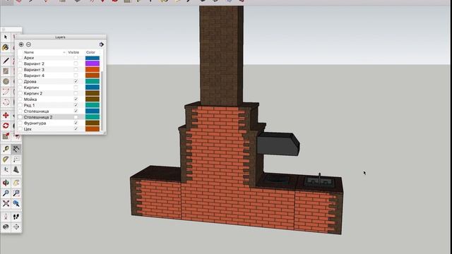Select the arrow Select tool

pos(6,37)
